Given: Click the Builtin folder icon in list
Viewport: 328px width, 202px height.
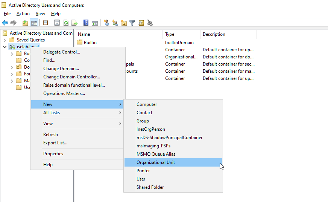Looking at the screenshot, I should [80, 42].
